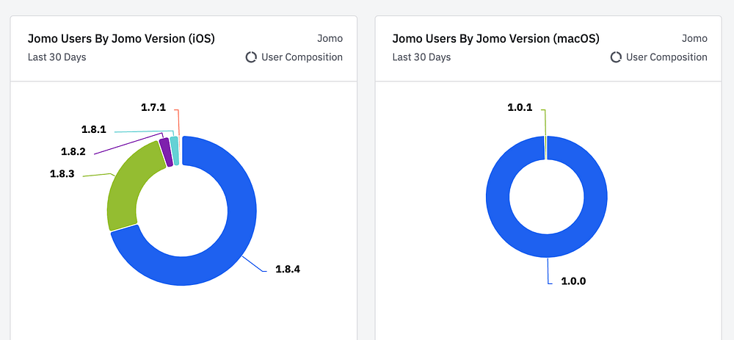Select the teal 1.8.1 donut segment
Viewport: 734px width, 340px height.
pyautogui.click(x=174, y=150)
